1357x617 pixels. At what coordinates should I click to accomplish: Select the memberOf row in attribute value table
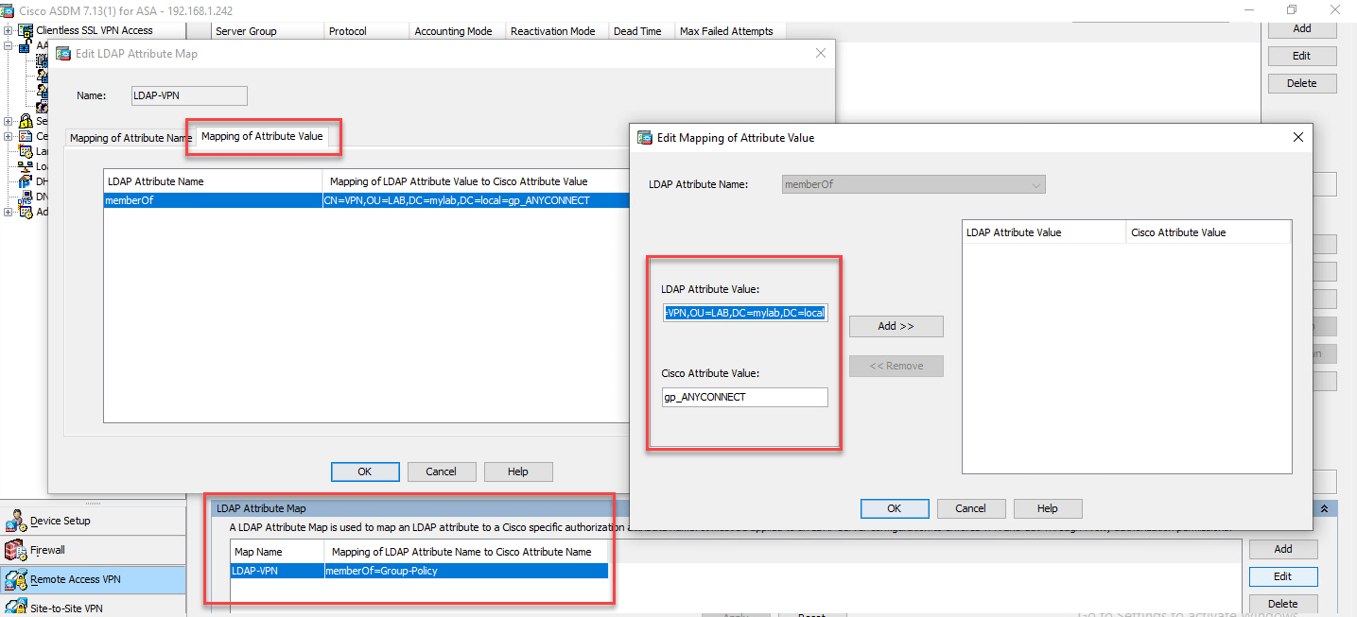(x=367, y=200)
